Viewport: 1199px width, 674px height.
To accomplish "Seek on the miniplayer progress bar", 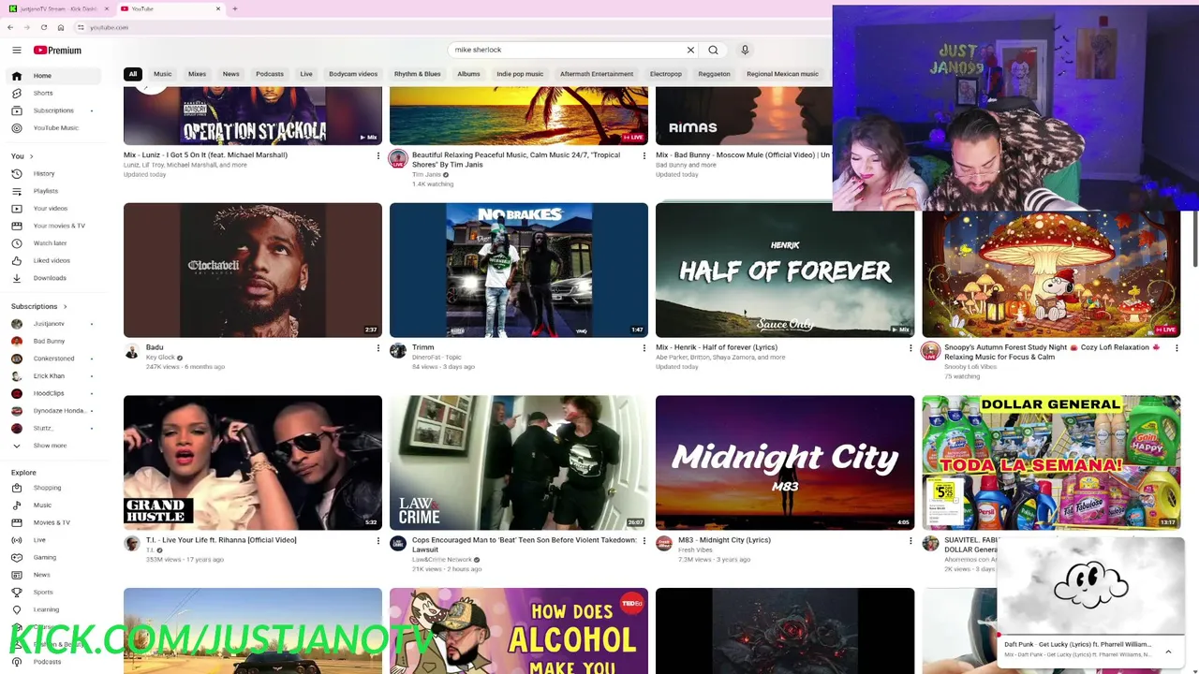I will click(1090, 634).
